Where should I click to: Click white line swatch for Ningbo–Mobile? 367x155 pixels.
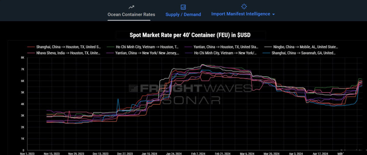click(268, 47)
